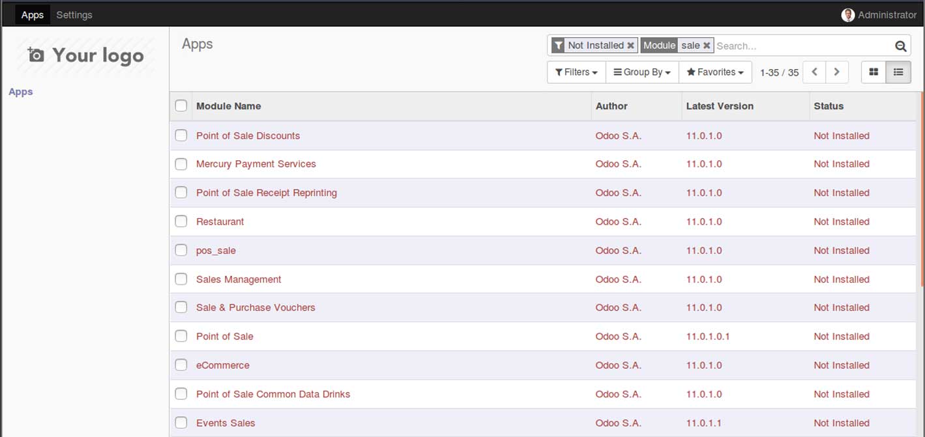Click the vertical scrollbar of the list

922,189
